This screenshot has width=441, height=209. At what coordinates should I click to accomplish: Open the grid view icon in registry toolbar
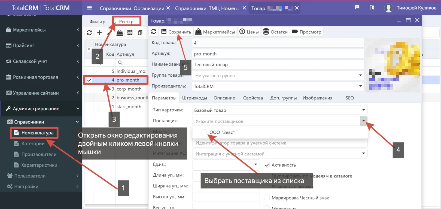point(130,33)
